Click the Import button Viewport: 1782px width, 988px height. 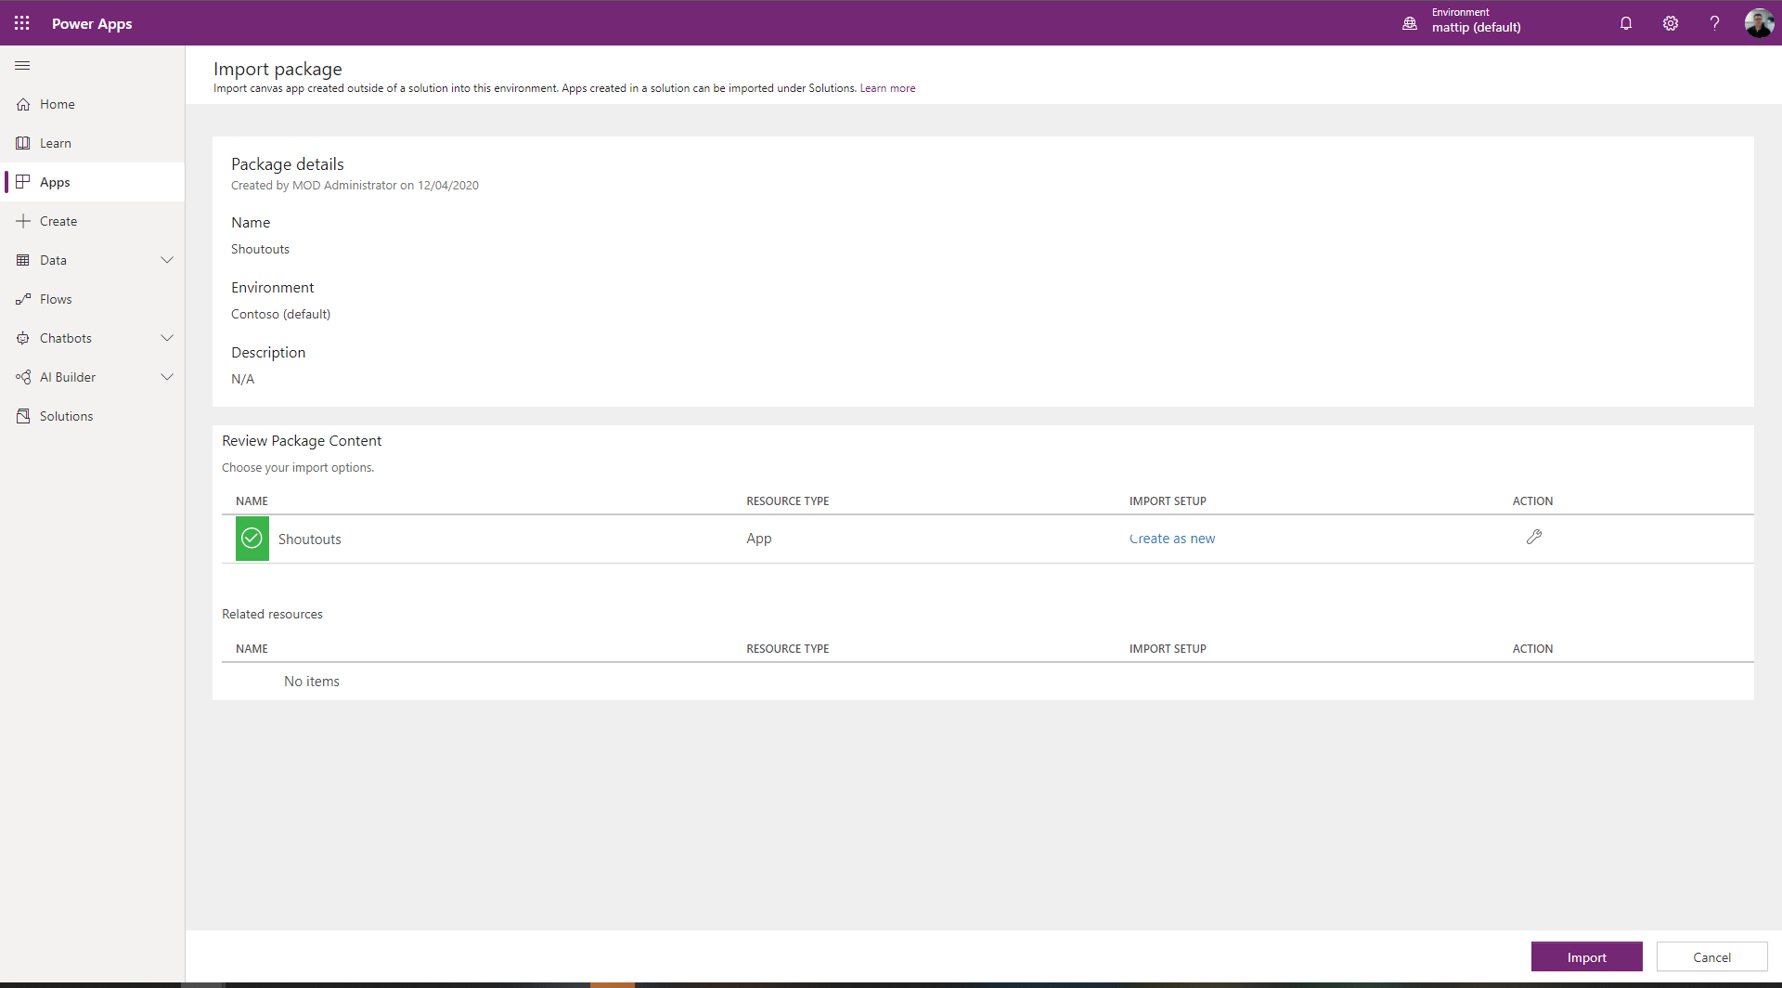pos(1587,956)
